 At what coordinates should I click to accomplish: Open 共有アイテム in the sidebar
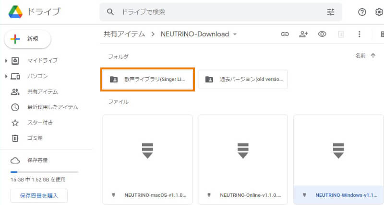click(42, 92)
